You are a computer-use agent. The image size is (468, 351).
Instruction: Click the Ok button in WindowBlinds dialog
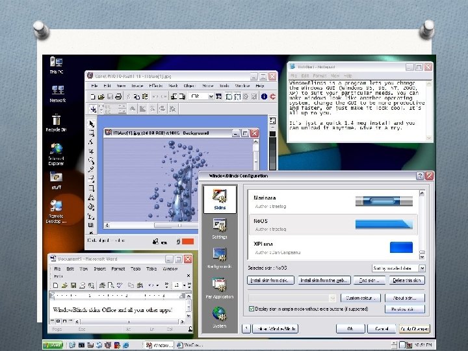point(350,329)
